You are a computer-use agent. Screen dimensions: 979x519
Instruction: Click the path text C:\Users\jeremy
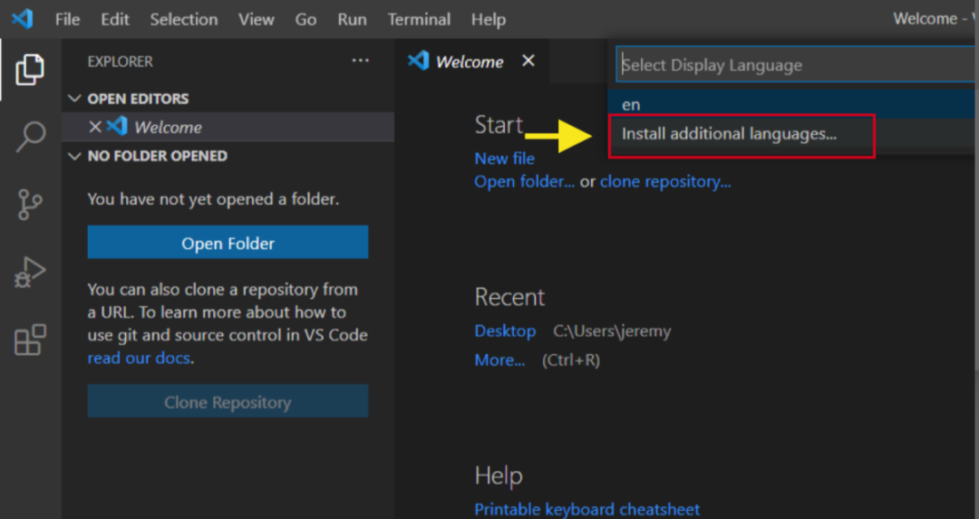[x=612, y=331]
